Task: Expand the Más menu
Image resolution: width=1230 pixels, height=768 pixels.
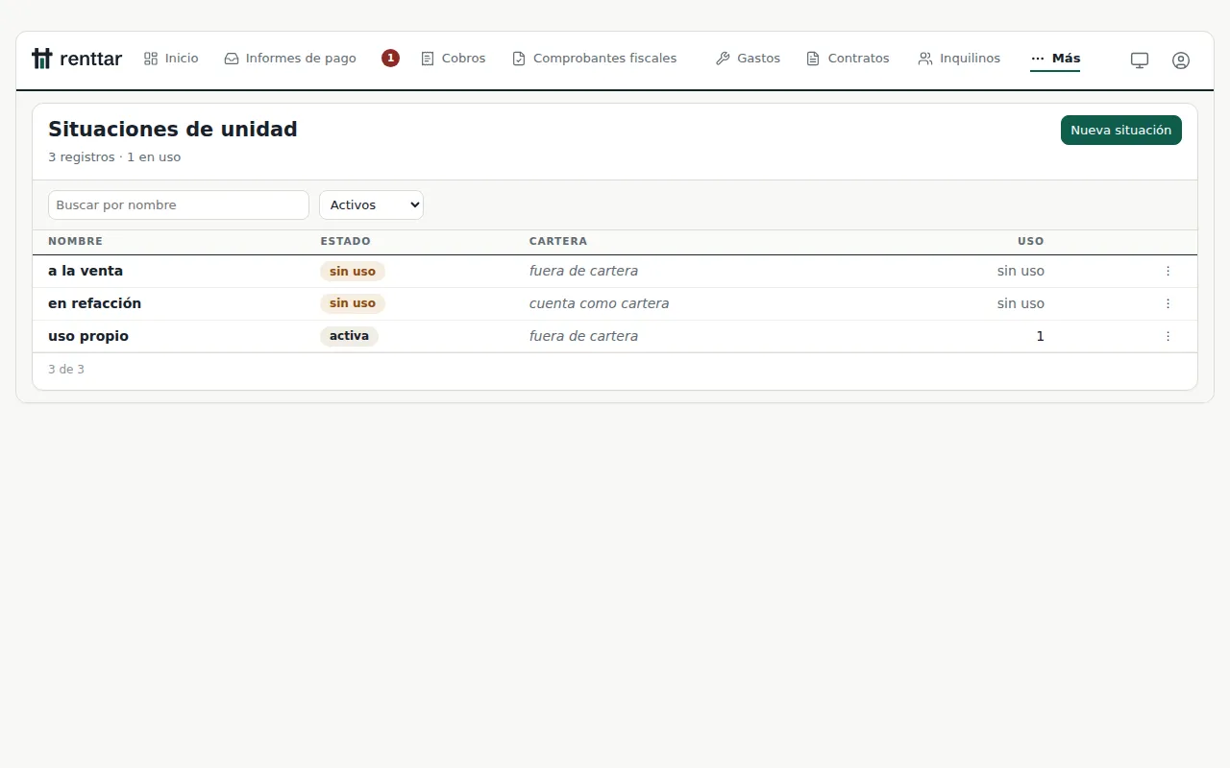Action: point(1055,59)
